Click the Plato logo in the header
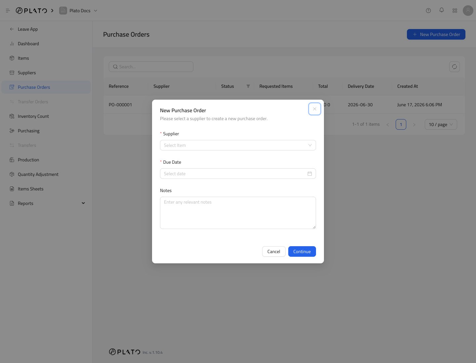Viewport: 476px width, 363px height. (x=31, y=11)
